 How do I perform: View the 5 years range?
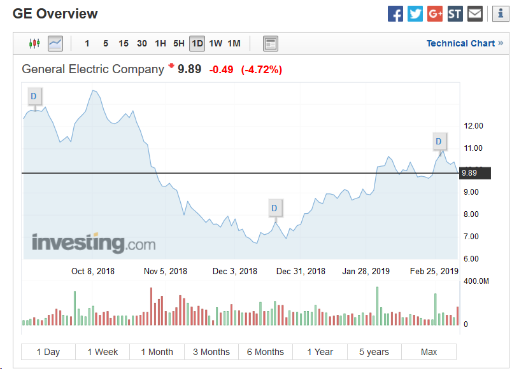point(374,352)
